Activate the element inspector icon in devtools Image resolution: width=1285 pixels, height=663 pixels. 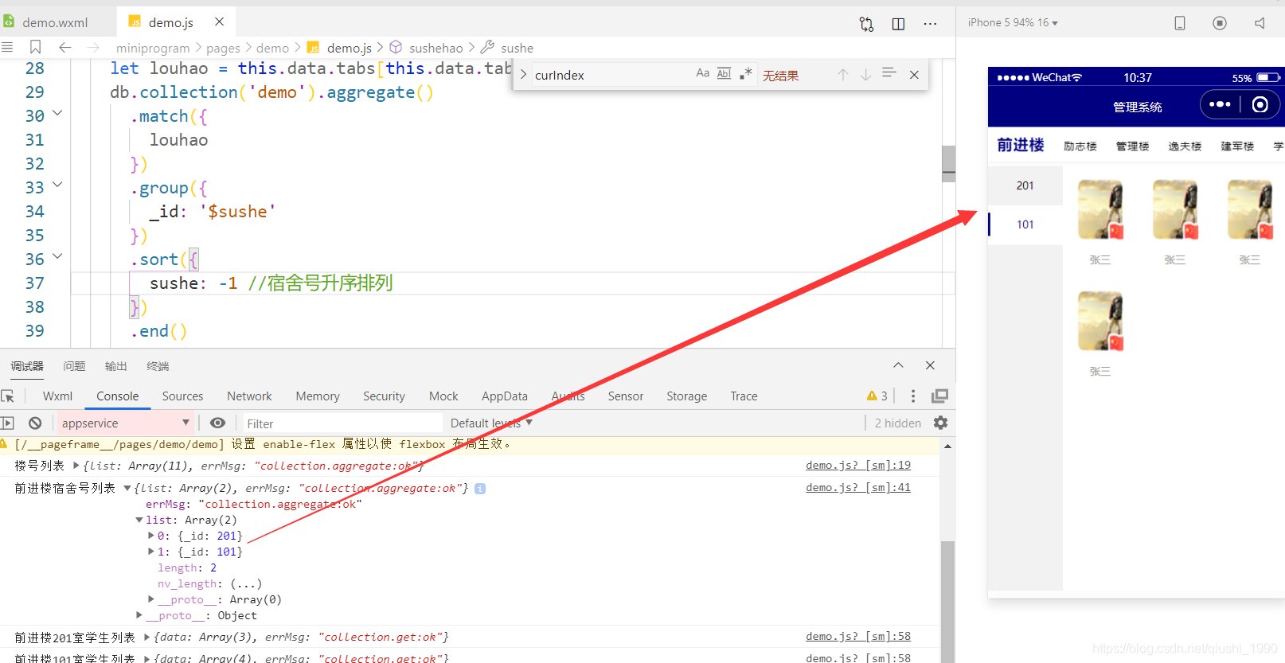(x=8, y=396)
